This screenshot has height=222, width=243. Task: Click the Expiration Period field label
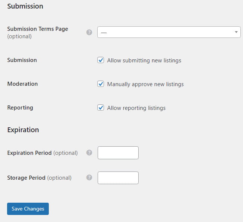point(29,153)
